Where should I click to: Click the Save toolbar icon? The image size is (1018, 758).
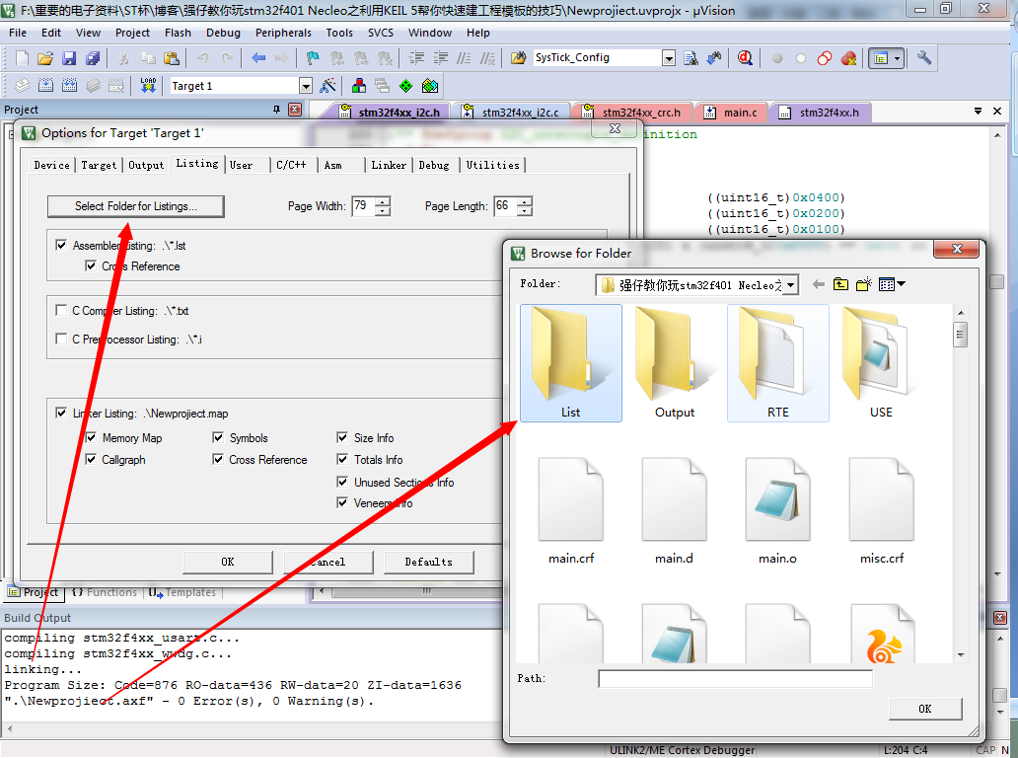click(x=69, y=58)
